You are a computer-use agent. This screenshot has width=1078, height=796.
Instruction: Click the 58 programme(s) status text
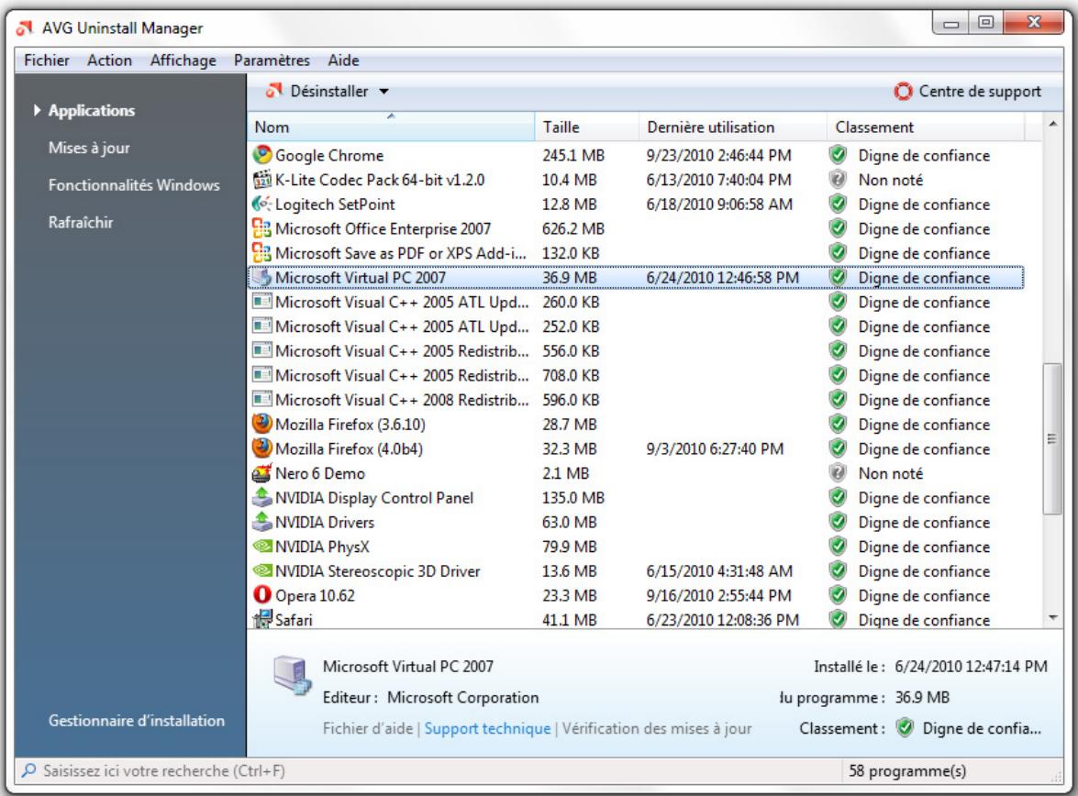(x=906, y=770)
